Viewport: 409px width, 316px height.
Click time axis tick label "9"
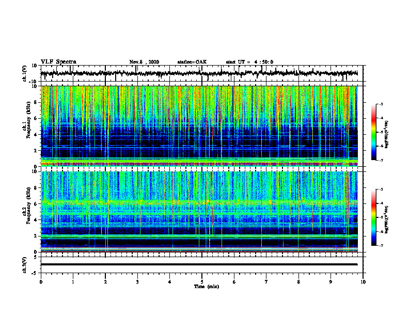331,282
